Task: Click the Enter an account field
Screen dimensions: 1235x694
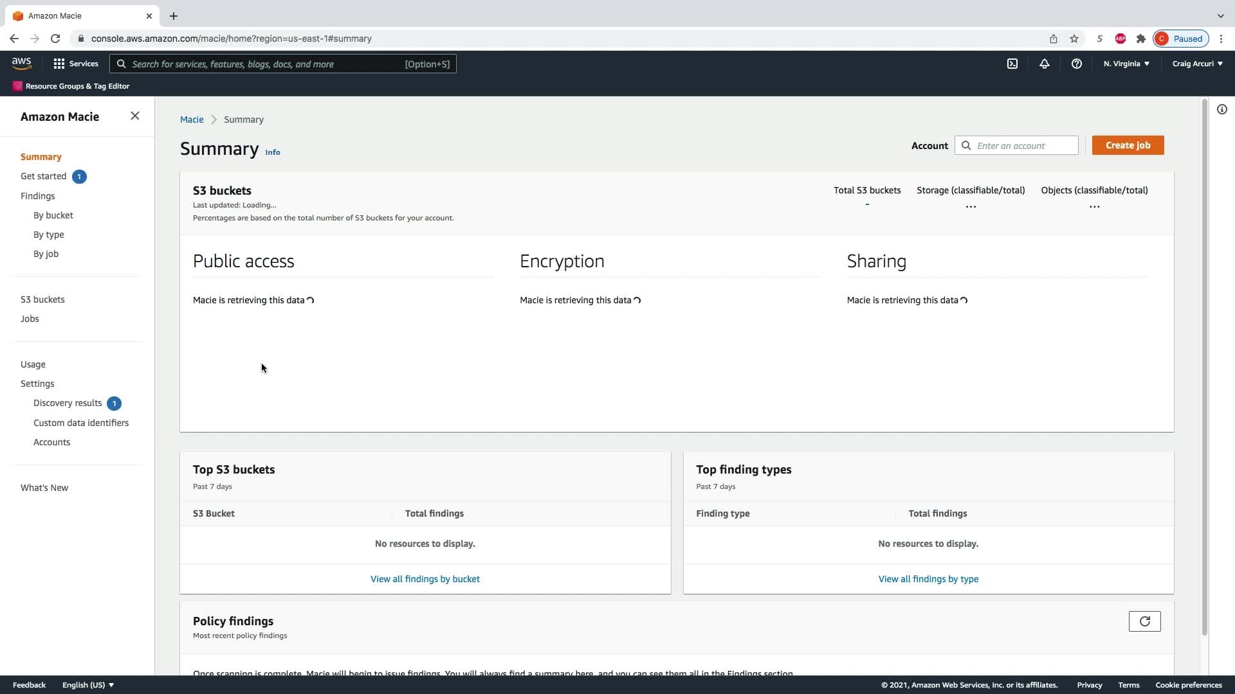Action: click(x=1023, y=146)
